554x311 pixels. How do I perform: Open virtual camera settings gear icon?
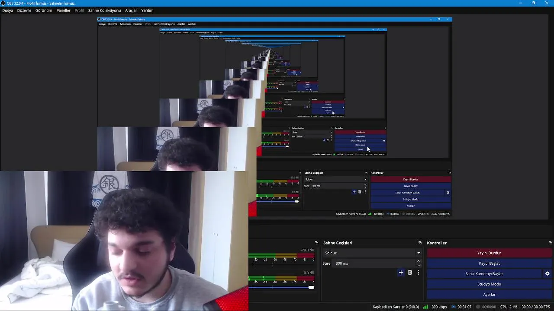(x=547, y=273)
